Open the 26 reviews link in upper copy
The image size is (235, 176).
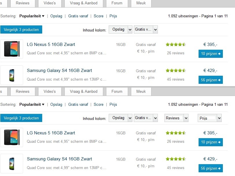pyautogui.click(x=176, y=53)
